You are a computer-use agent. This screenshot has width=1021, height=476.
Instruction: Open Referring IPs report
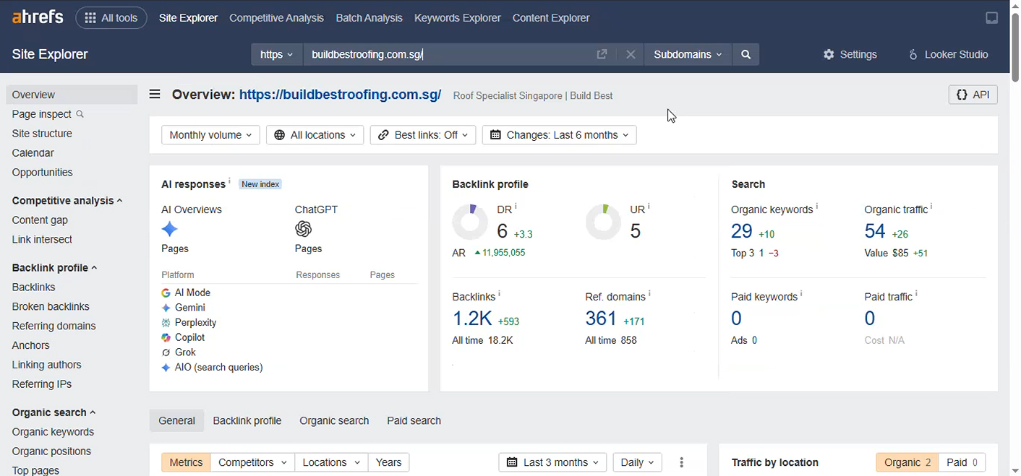[41, 385]
